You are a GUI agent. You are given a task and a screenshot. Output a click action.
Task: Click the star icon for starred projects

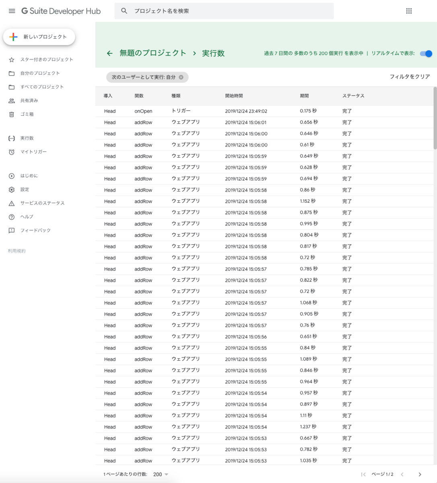coord(12,60)
